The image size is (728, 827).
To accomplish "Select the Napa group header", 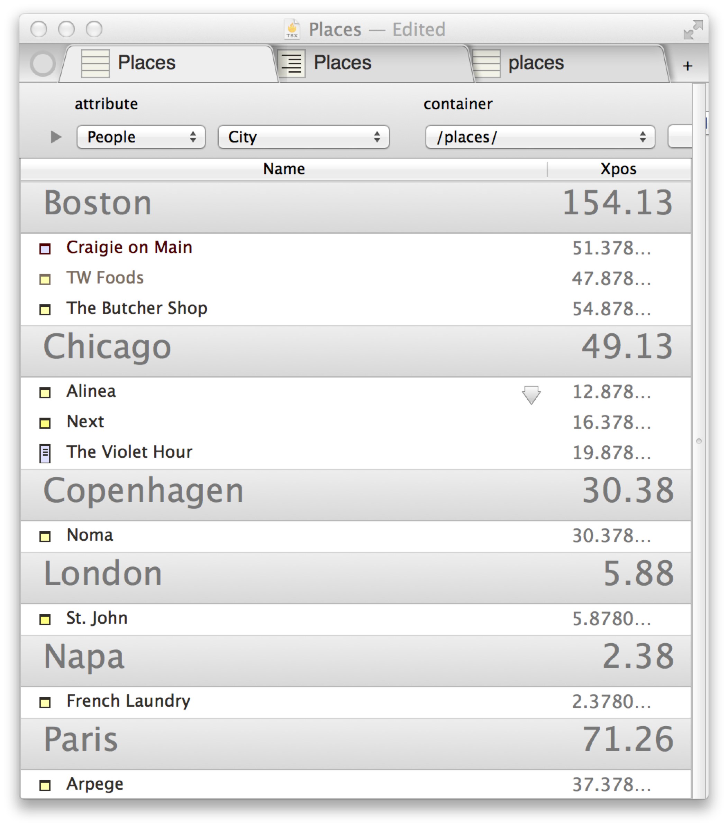I will click(356, 661).
